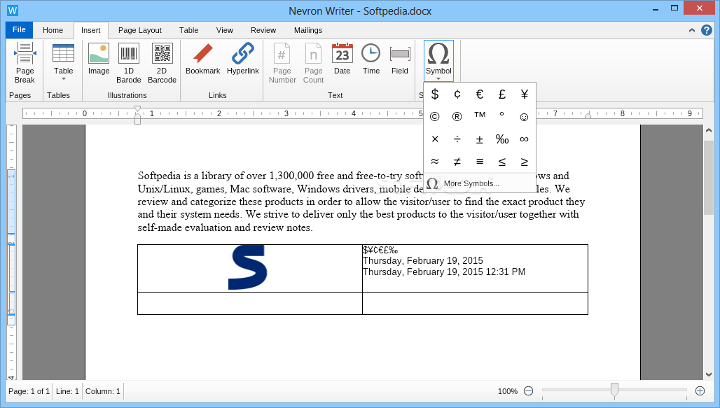Insert a Page Break
720x408 pixels.
coord(25,63)
